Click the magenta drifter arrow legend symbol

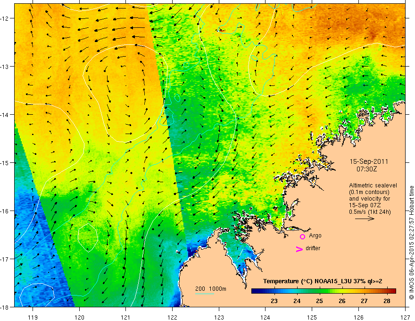299,249
